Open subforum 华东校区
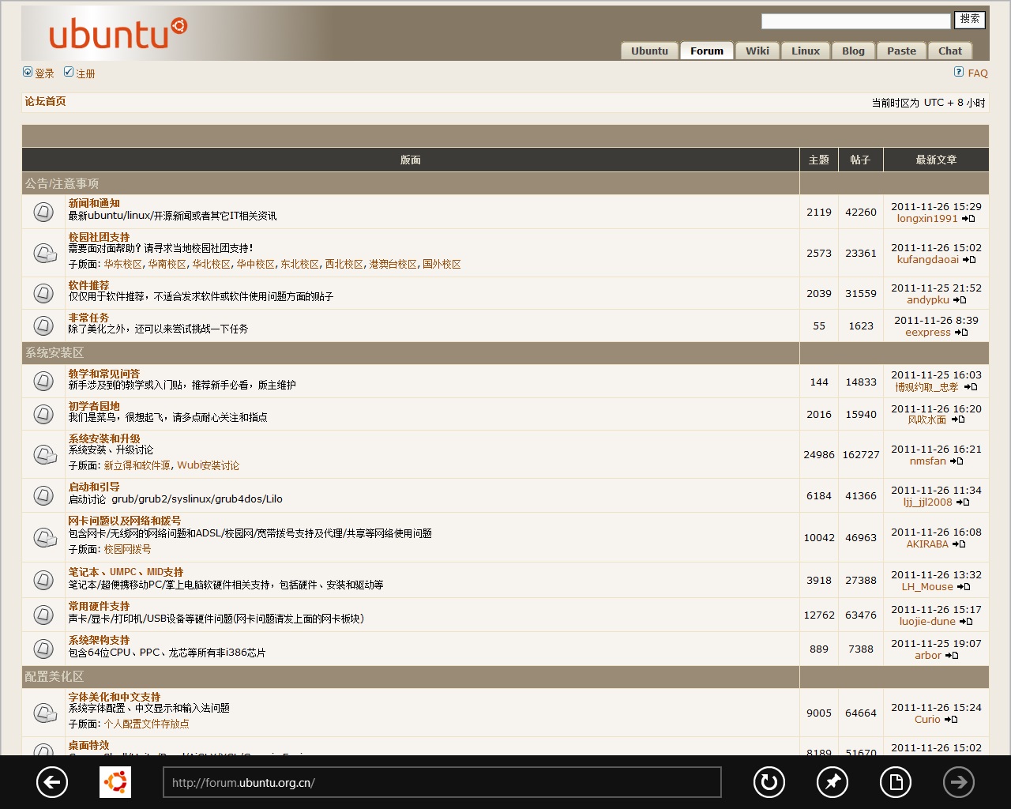 tap(122, 264)
